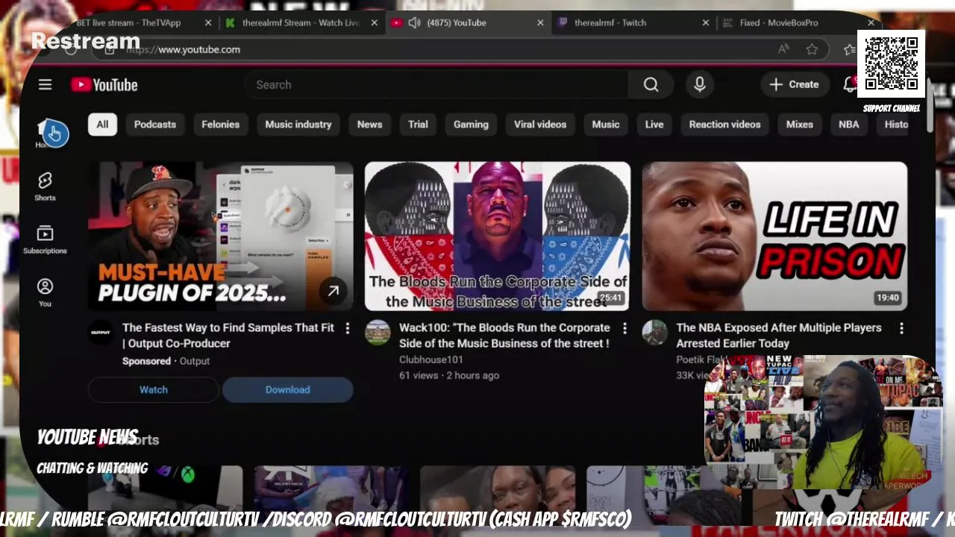Open the Clubhouse101 channel name link
Viewport: 955px width, 537px height.
tap(431, 359)
